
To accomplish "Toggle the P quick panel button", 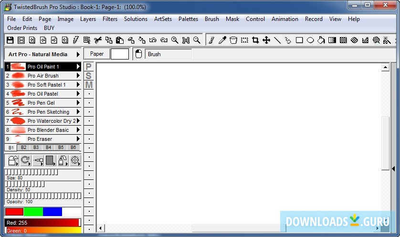I will click(x=88, y=67).
